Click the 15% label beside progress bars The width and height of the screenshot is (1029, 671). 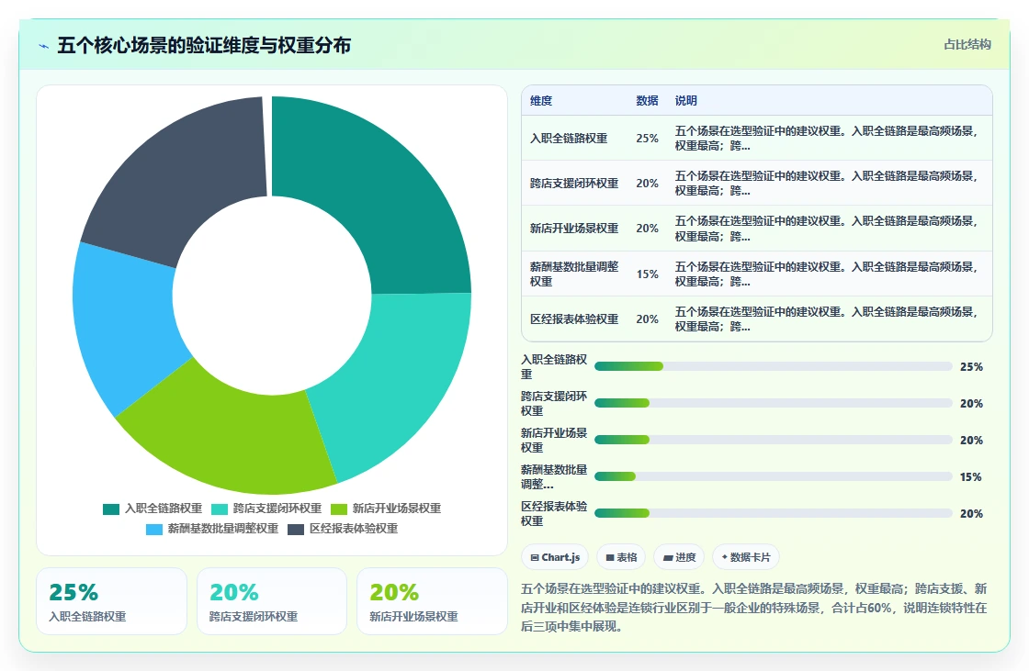click(x=970, y=476)
